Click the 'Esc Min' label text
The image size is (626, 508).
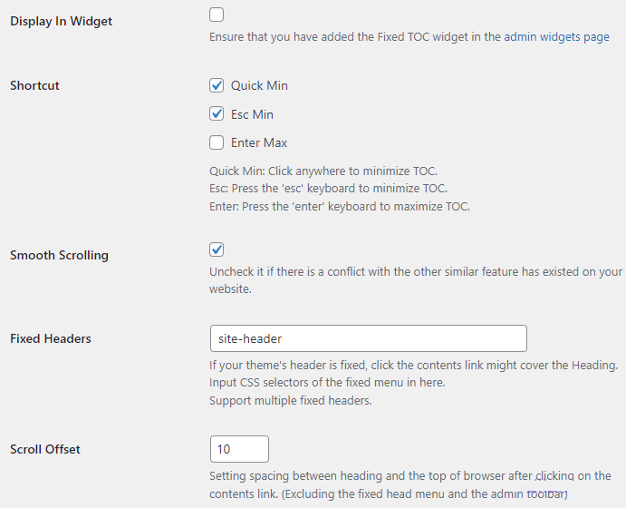coord(252,114)
